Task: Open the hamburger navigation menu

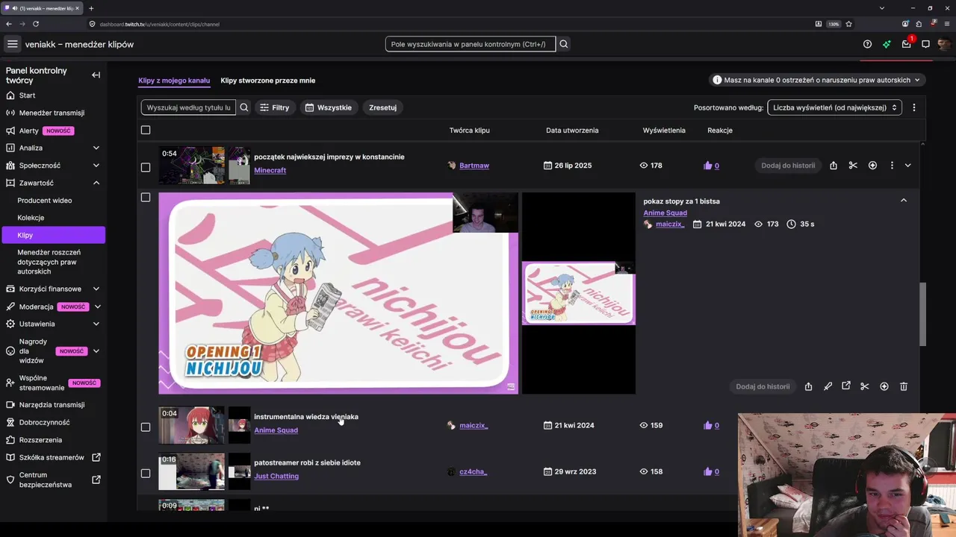Action: 12,44
